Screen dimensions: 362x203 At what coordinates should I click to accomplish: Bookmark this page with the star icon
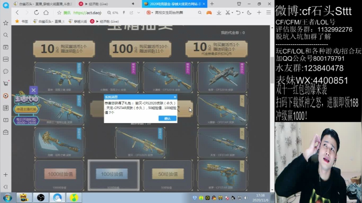59,13
